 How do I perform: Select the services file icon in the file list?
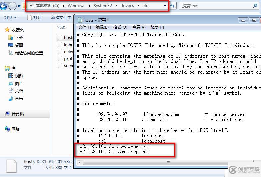[60, 65]
